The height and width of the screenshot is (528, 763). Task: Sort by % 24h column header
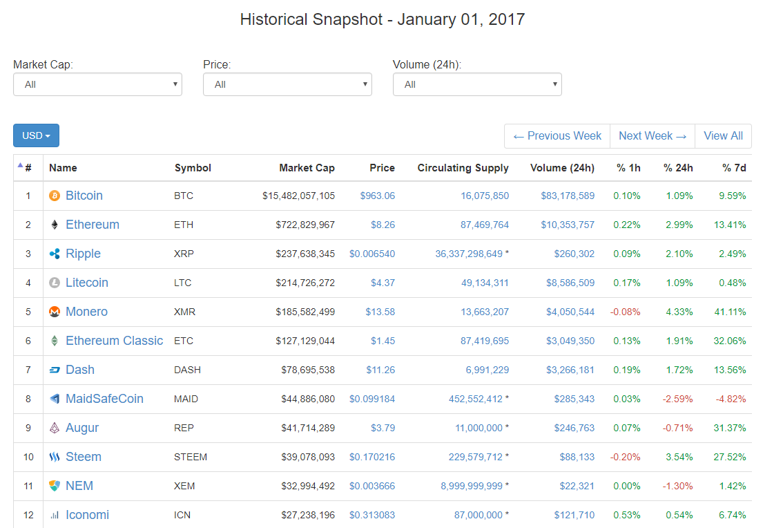678,168
